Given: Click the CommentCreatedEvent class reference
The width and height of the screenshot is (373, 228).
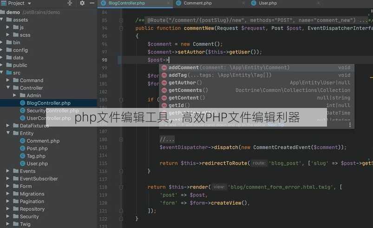Looking at the screenshot, I should pos(282,147).
